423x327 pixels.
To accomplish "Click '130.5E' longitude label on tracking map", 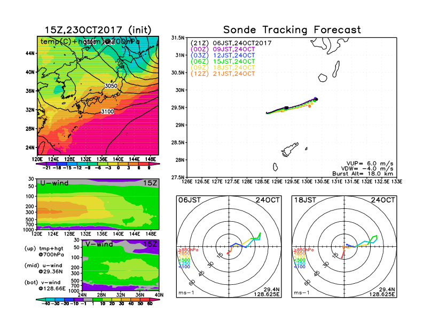I will click(322, 182).
